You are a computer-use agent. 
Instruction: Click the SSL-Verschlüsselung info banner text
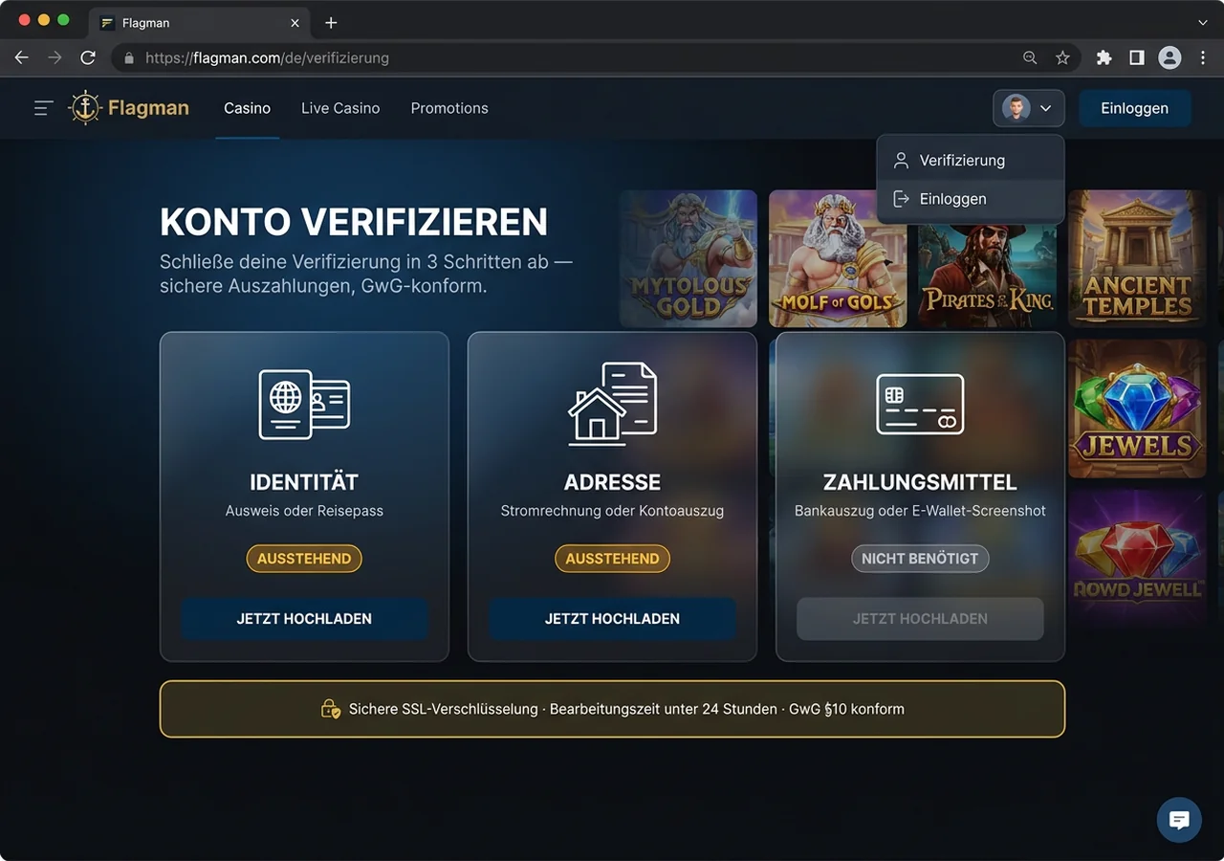pos(626,710)
